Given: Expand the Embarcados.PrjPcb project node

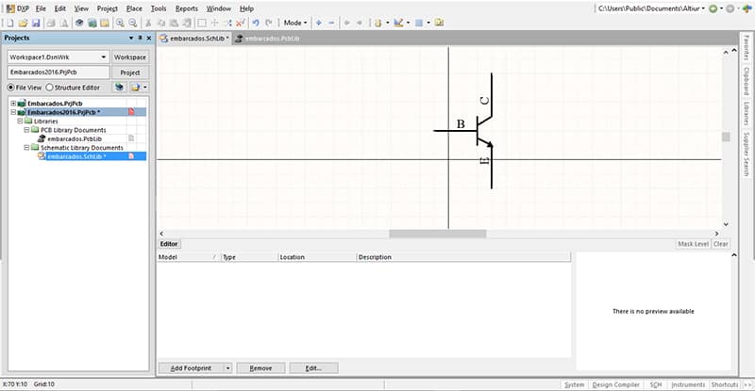Looking at the screenshot, I should coord(12,103).
